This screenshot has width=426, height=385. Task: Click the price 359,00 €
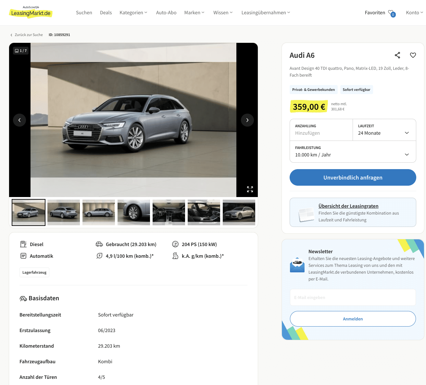coord(309,107)
